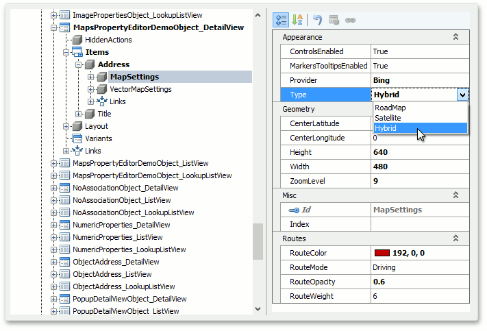Click the red RouteColor swatch
The image size is (487, 331).
pos(381,254)
